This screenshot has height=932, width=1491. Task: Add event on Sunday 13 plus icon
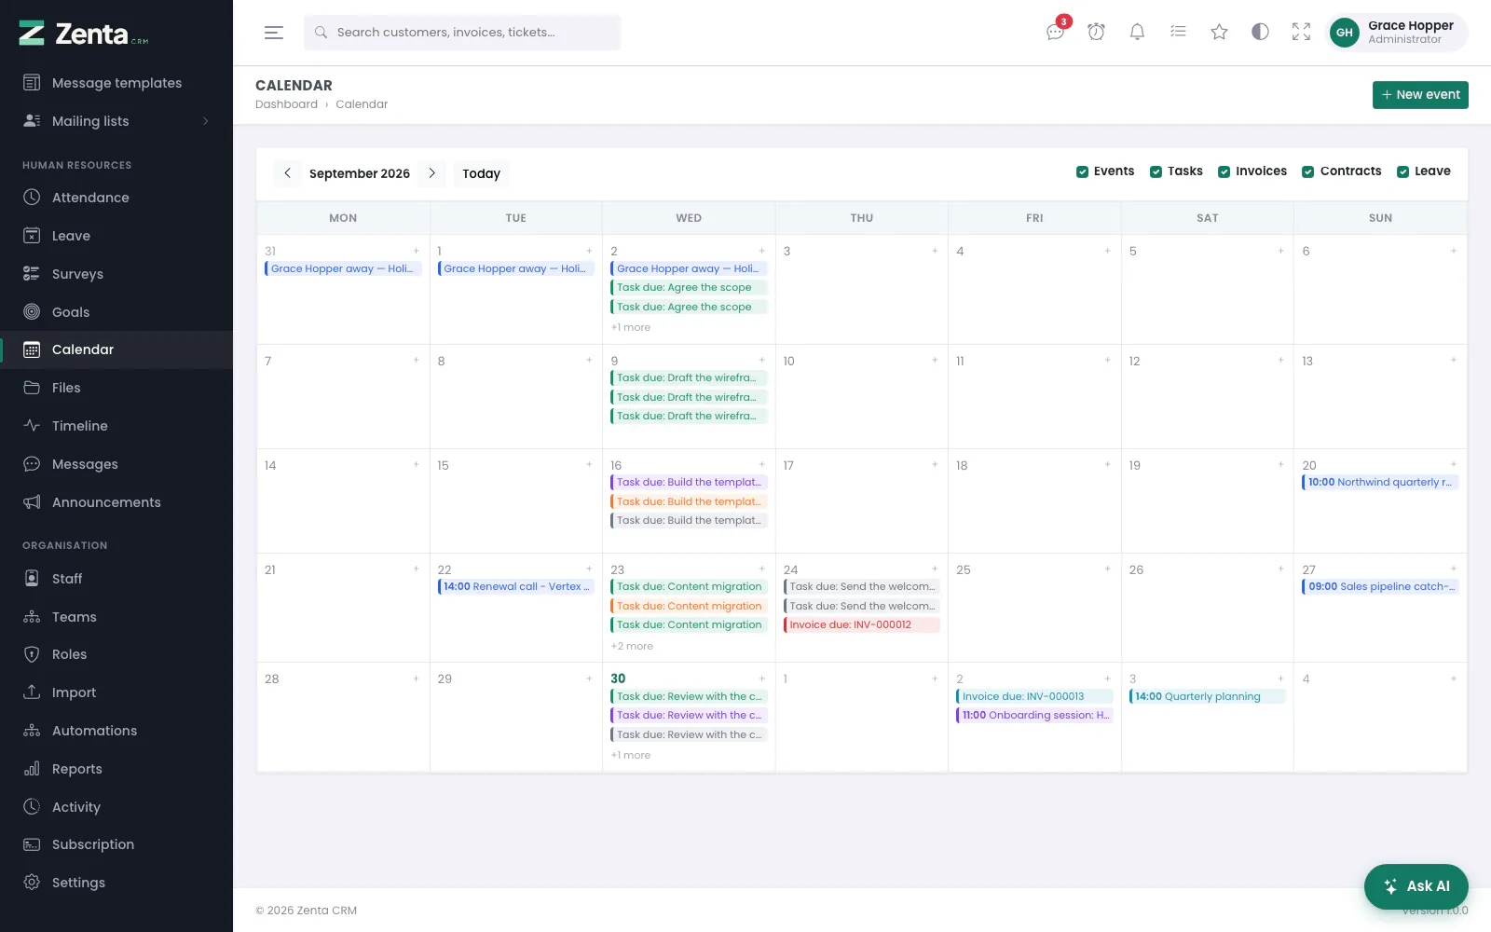[1453, 360]
